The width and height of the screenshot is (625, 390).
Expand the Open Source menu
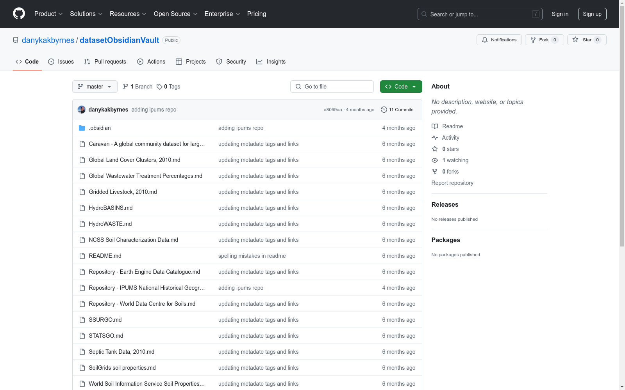(176, 14)
